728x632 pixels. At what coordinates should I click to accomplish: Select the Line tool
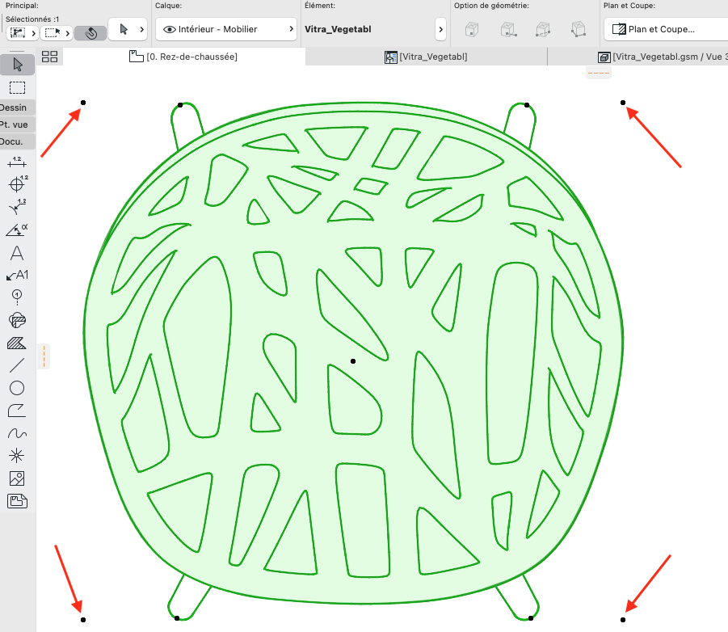click(x=17, y=365)
